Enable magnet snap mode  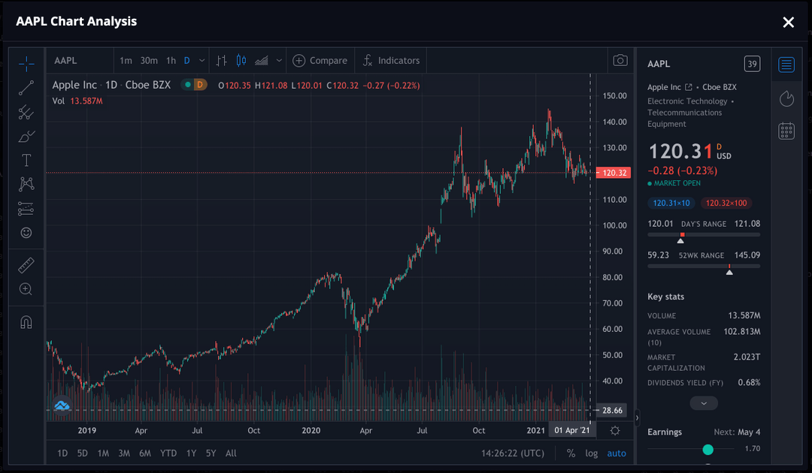(26, 321)
